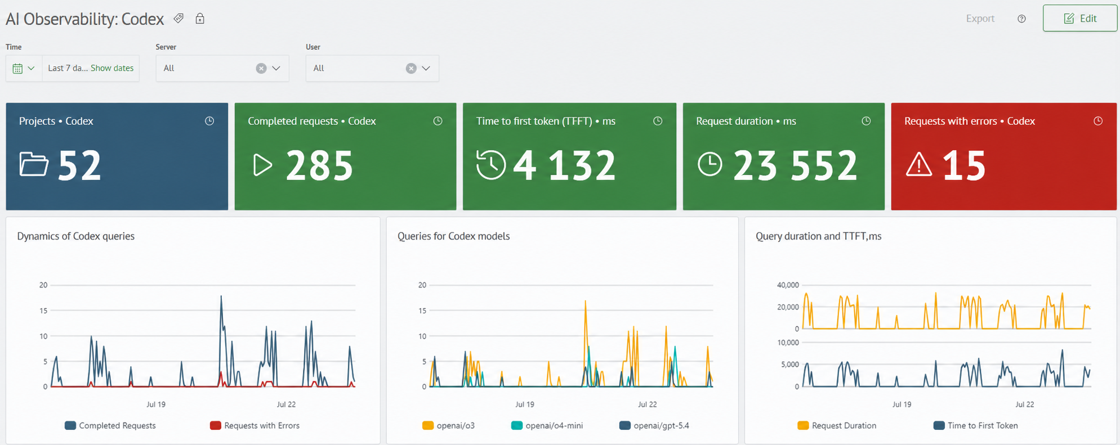The width and height of the screenshot is (1120, 445).
Task: Click the Dynamics of Codex queries chart title
Action: pos(76,236)
